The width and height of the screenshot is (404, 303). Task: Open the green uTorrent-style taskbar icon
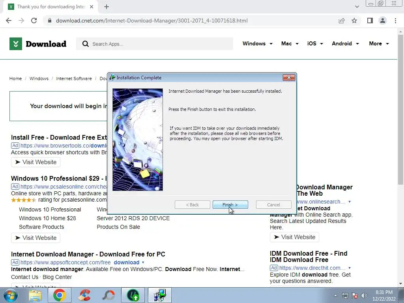[133, 295]
